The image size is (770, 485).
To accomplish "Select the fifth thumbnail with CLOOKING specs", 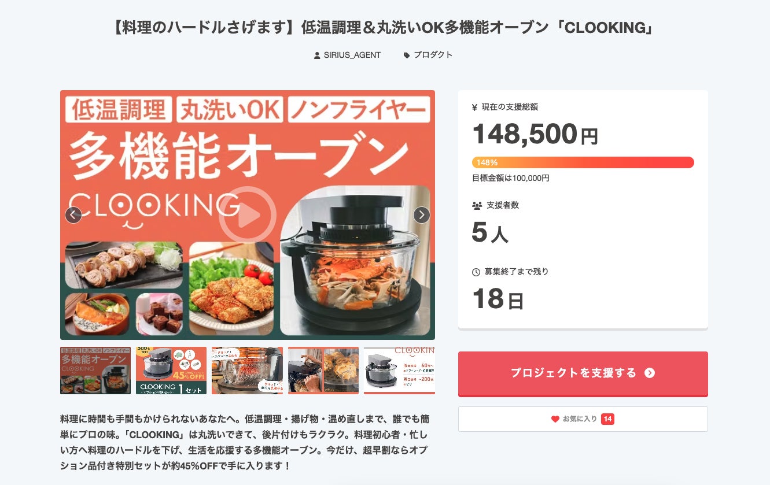I will tap(399, 371).
